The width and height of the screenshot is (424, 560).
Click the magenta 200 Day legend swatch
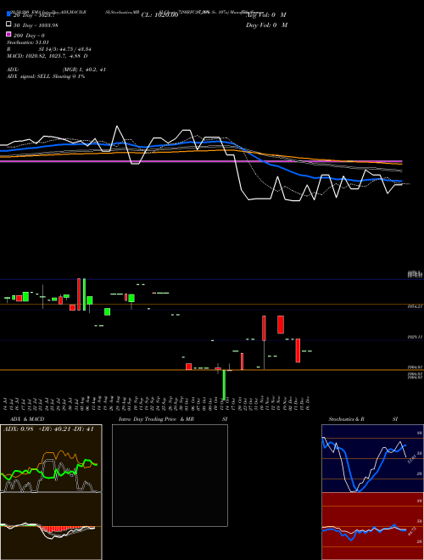click(x=9, y=34)
